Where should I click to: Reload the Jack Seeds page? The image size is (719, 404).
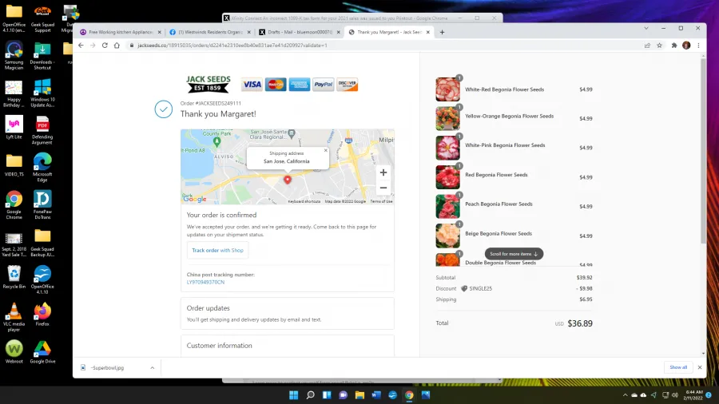[105, 46]
